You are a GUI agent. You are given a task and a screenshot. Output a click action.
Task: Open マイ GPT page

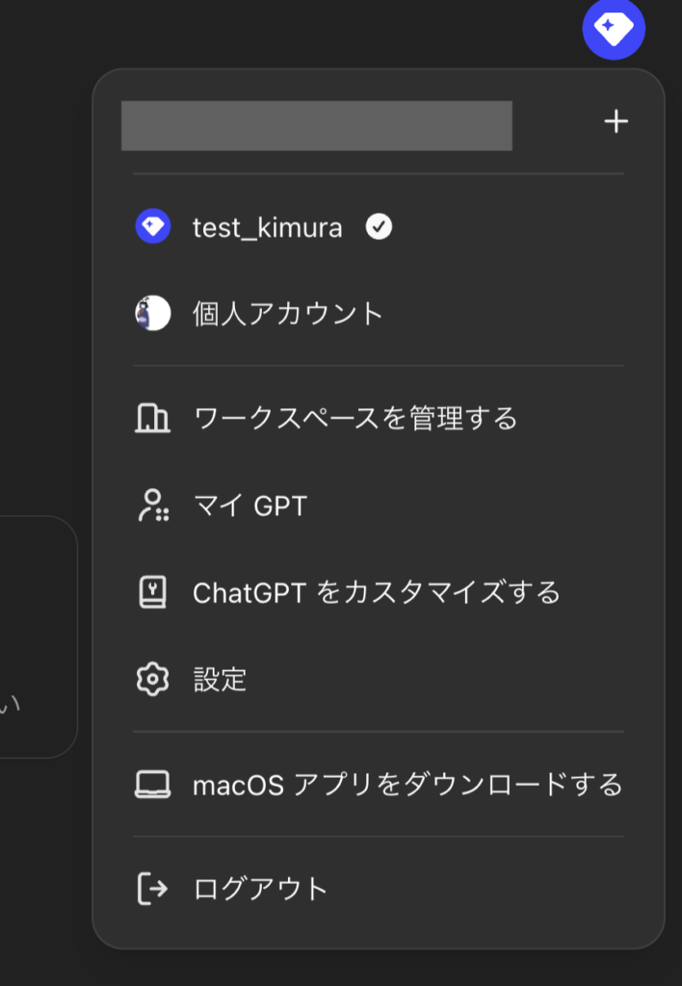click(x=250, y=506)
